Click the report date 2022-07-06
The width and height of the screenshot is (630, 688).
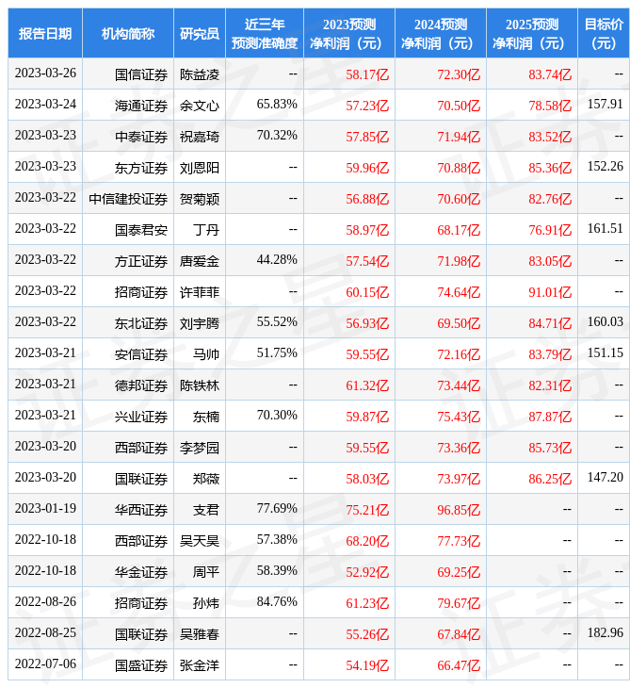(45, 664)
